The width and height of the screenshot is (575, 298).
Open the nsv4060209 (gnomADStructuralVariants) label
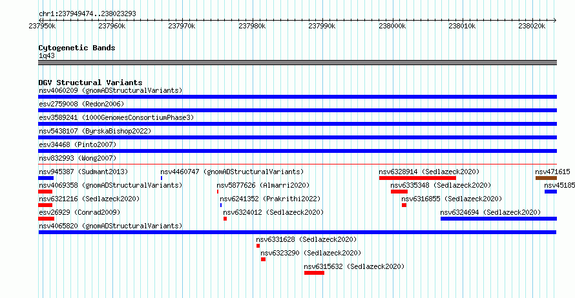[x=110, y=90]
